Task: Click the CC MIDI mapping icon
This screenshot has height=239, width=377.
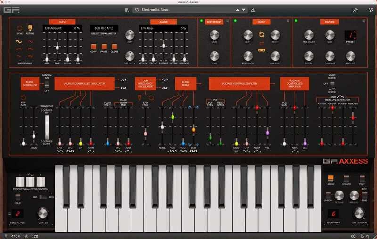Action: tap(353, 235)
